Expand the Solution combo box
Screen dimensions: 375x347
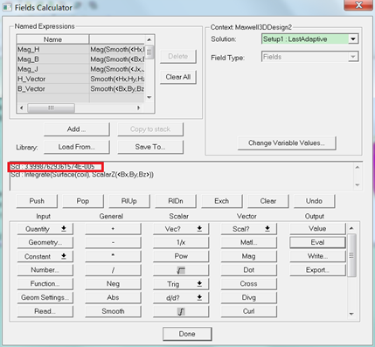(x=353, y=39)
